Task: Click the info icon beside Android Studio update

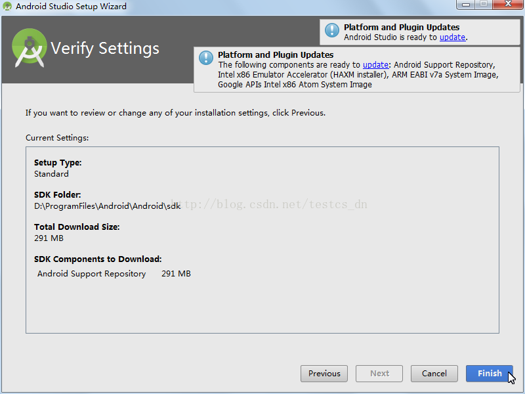Action: click(332, 30)
